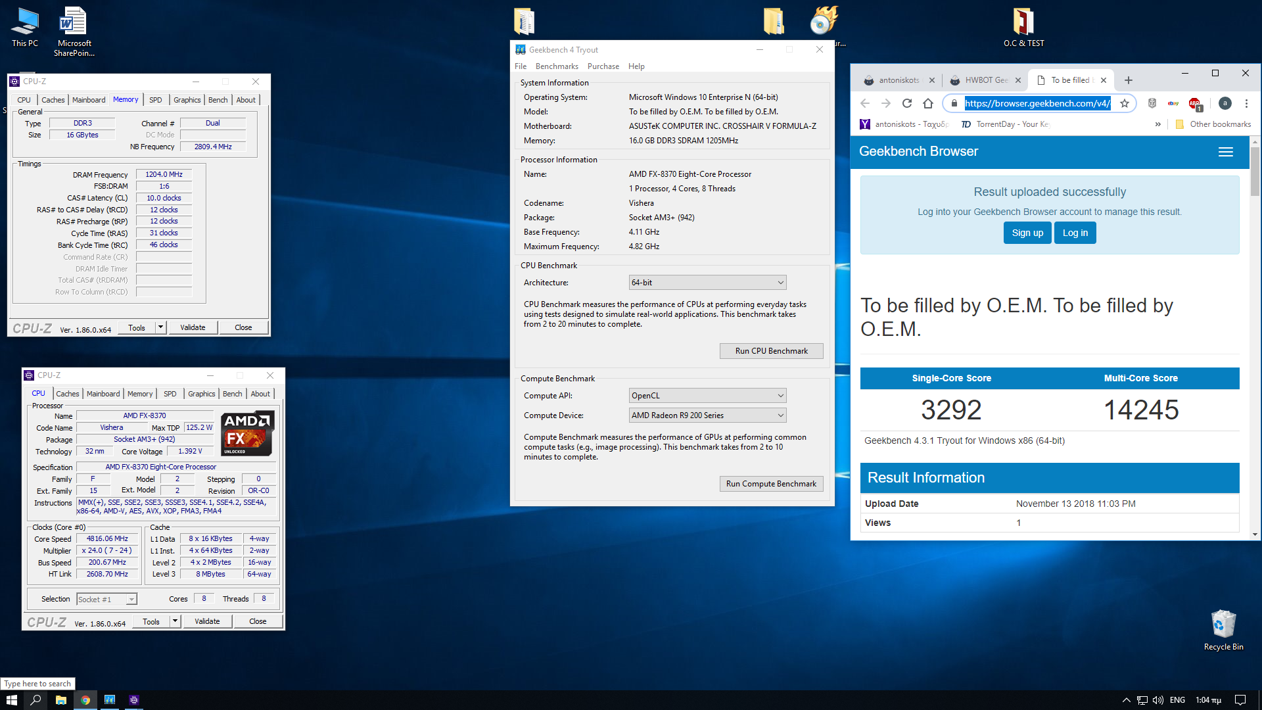This screenshot has width=1262, height=710.
Task: Show hidden system tray icons
Action: click(x=1126, y=700)
